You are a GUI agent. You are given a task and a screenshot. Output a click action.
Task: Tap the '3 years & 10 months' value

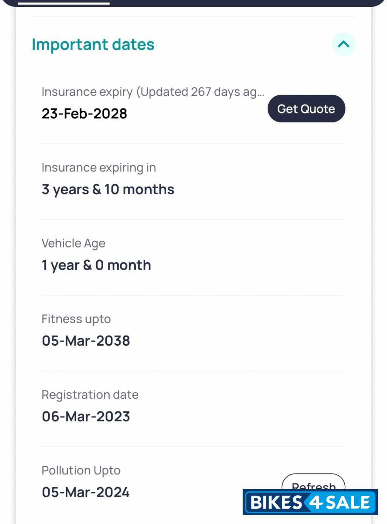[x=108, y=189]
